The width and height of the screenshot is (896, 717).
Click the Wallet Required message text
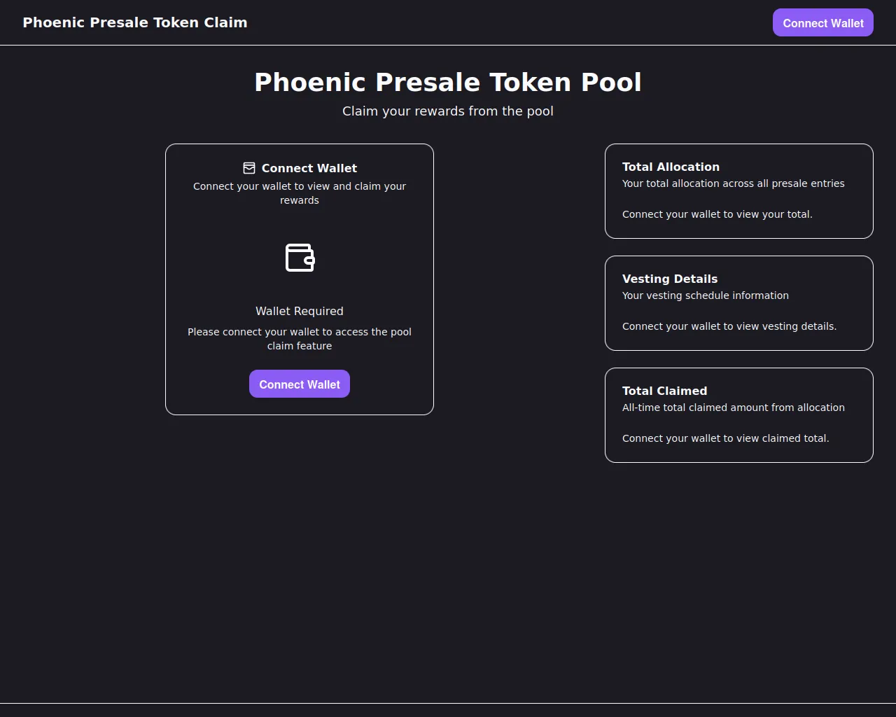coord(300,311)
